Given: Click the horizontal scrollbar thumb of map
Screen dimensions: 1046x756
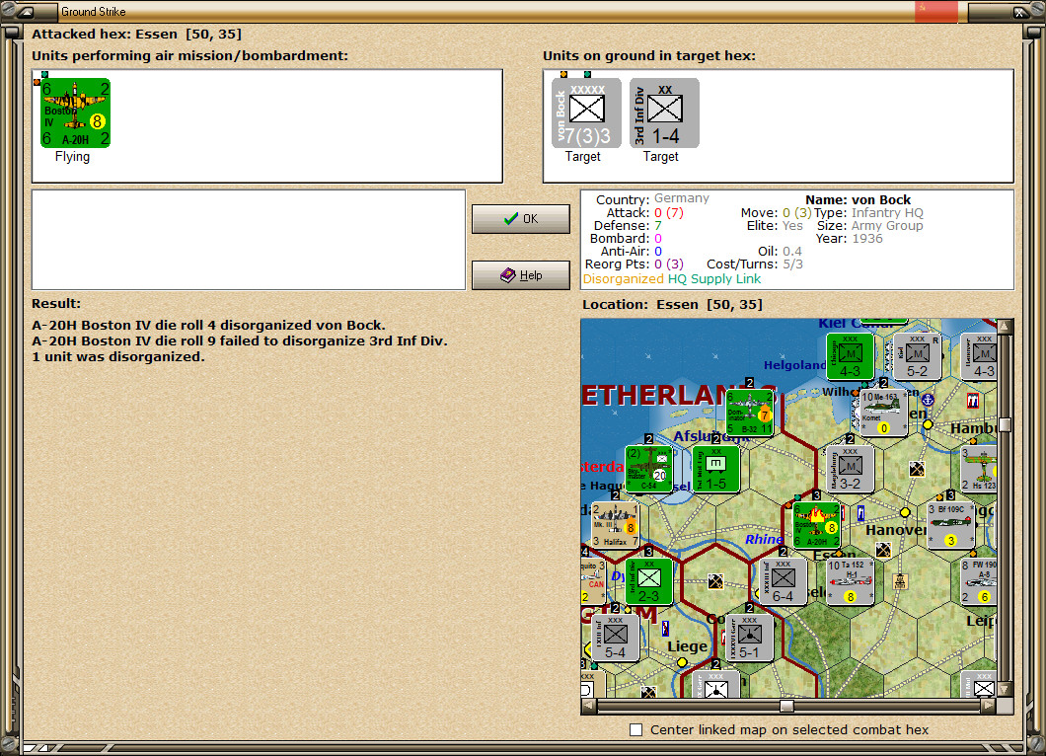Looking at the screenshot, I should pyautogui.click(x=786, y=706).
